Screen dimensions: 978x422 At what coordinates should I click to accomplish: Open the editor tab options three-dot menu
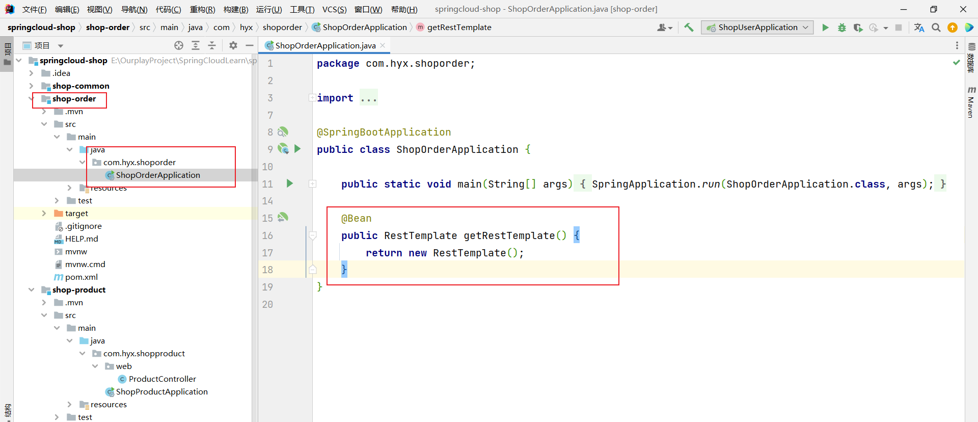click(957, 45)
